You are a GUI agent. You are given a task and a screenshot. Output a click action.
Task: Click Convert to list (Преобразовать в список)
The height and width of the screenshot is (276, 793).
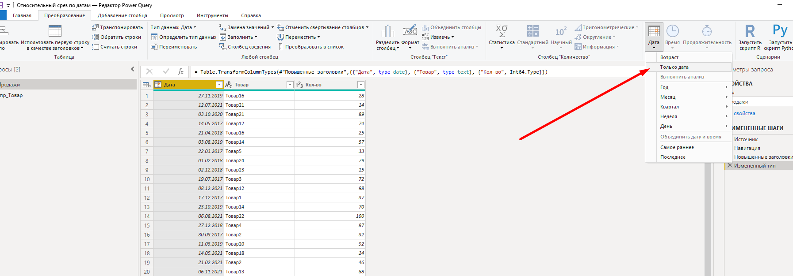click(x=310, y=47)
